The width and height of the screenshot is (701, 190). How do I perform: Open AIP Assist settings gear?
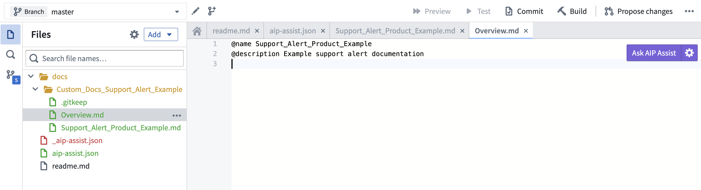pos(689,53)
